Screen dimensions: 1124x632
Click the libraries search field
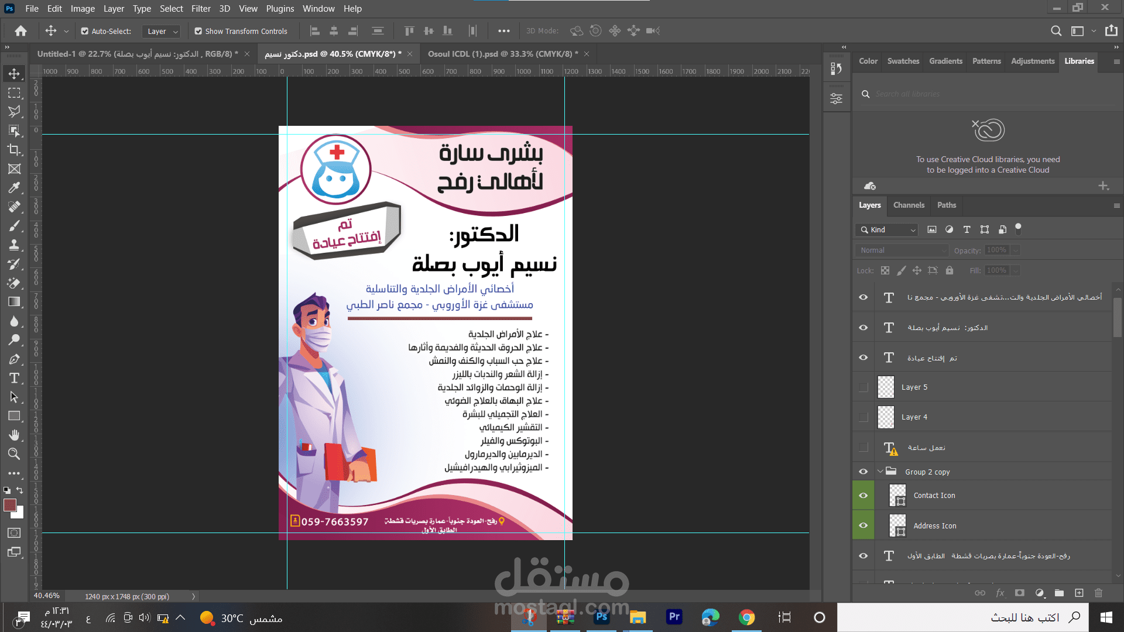937,94
